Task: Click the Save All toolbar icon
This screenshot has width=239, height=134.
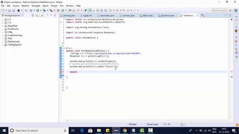Action: tap(13, 10)
